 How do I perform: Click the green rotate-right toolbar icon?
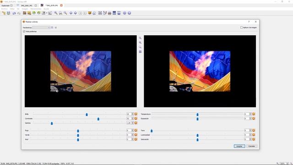(38, 13)
